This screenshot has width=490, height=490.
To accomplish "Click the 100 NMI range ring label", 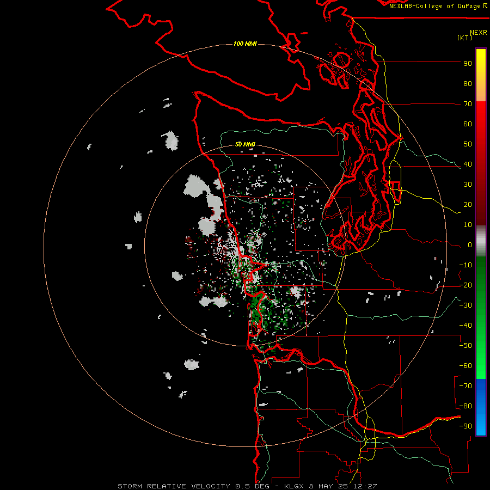I will click(245, 44).
